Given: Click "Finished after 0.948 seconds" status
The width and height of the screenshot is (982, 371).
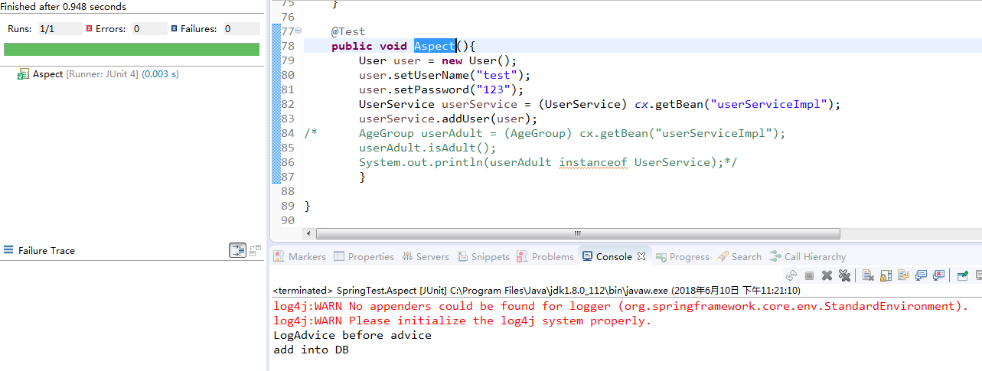Looking at the screenshot, I should [x=64, y=7].
